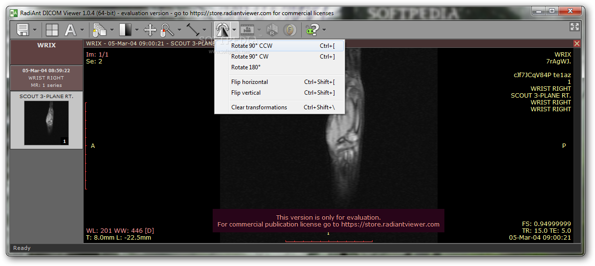Choose Rotate 90° CW
Screen dimensions: 595x266
click(x=280, y=57)
